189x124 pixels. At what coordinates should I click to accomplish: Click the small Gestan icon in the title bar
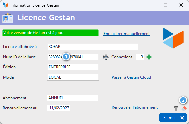click(6, 5)
